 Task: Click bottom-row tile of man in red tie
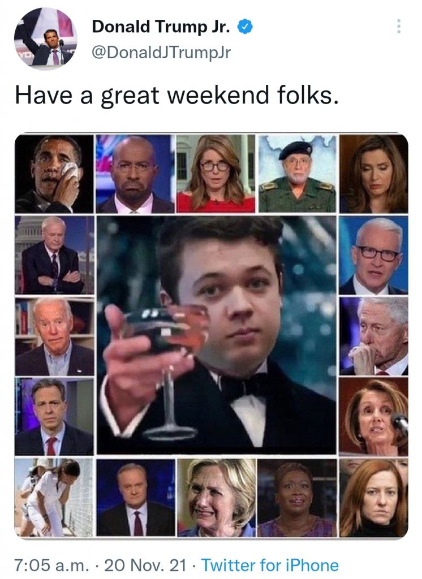click(x=136, y=498)
